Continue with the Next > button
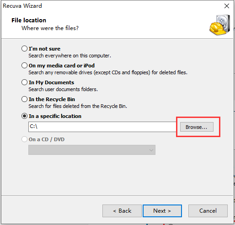Screen dimensions: 235x225 pyautogui.click(x=162, y=211)
